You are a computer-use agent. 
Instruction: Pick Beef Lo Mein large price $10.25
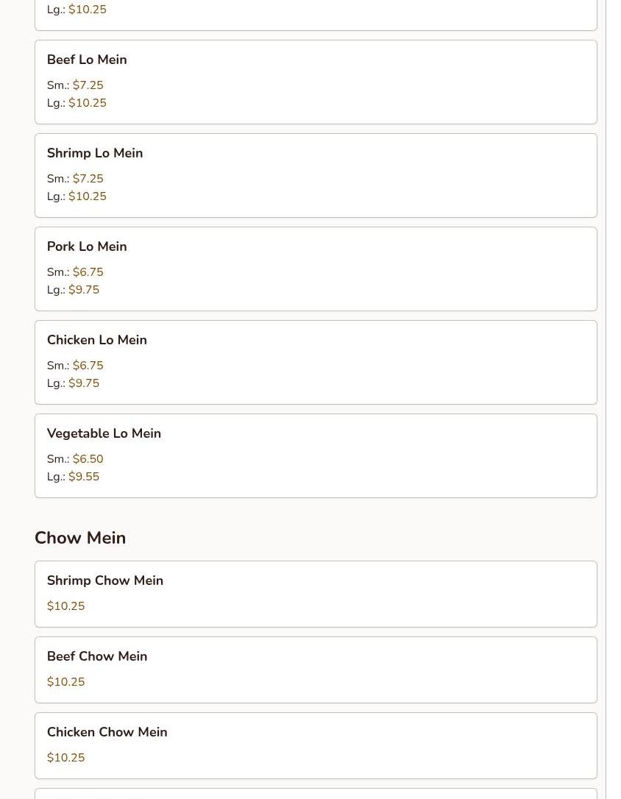[x=77, y=103]
